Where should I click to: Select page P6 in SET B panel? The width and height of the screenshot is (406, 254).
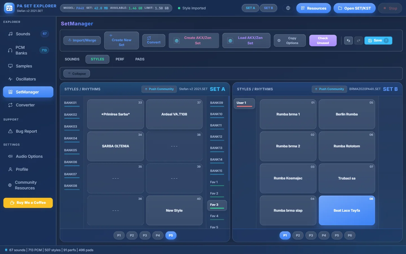(350, 235)
